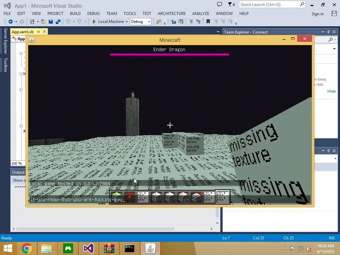This screenshot has height=255, width=340.
Task: Uncomment selected lines icon
Action: click(198, 22)
